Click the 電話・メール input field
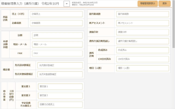175x109 pixels. (57, 44)
